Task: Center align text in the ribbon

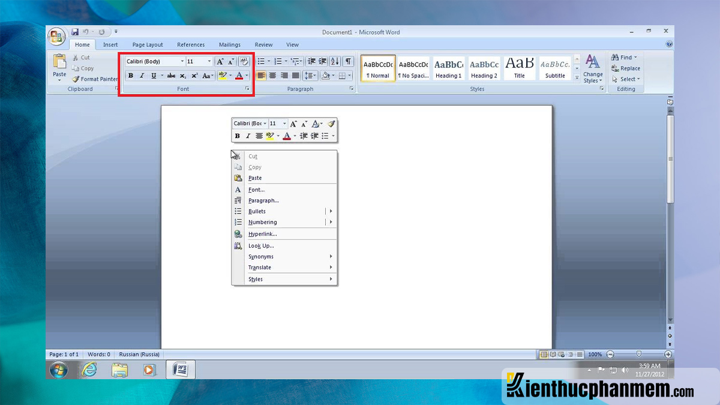Action: [272, 76]
